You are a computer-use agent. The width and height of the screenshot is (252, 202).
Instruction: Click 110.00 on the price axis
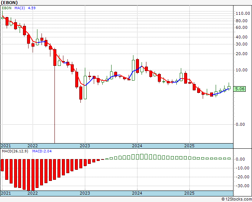(x=243, y=13)
